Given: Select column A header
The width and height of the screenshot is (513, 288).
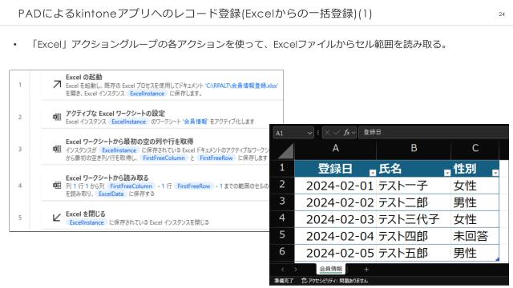Looking at the screenshot, I should coord(335,149).
